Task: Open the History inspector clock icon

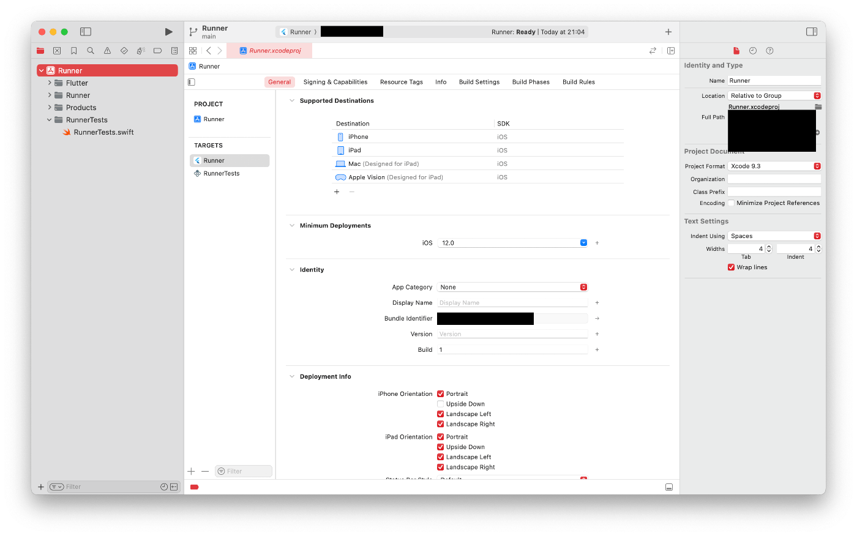Action: point(753,51)
